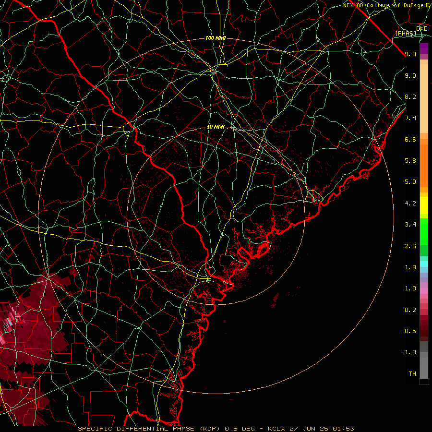
Task: Click the [PHAS] units label
Action: [x=406, y=34]
